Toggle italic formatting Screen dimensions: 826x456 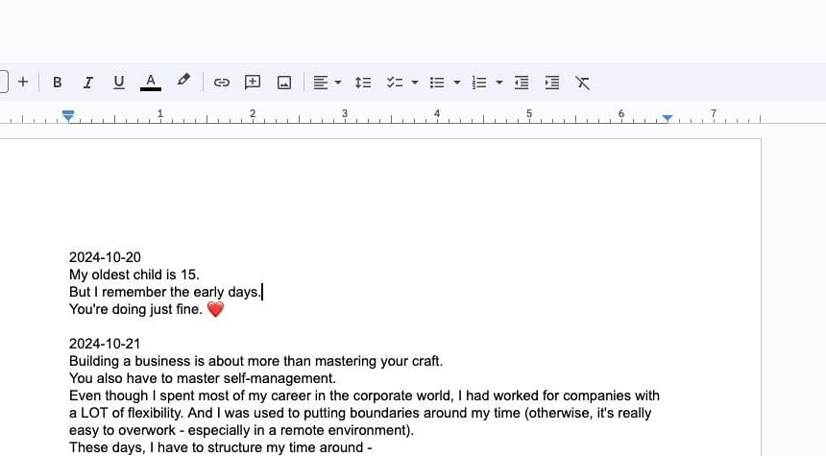point(88,83)
